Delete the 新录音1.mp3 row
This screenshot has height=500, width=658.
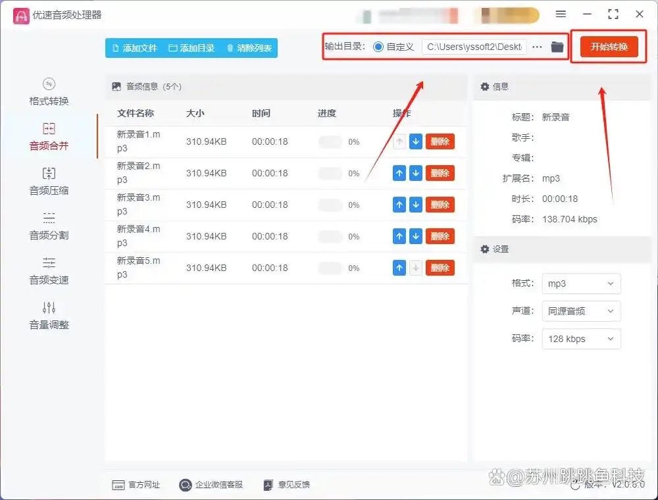[x=440, y=142]
